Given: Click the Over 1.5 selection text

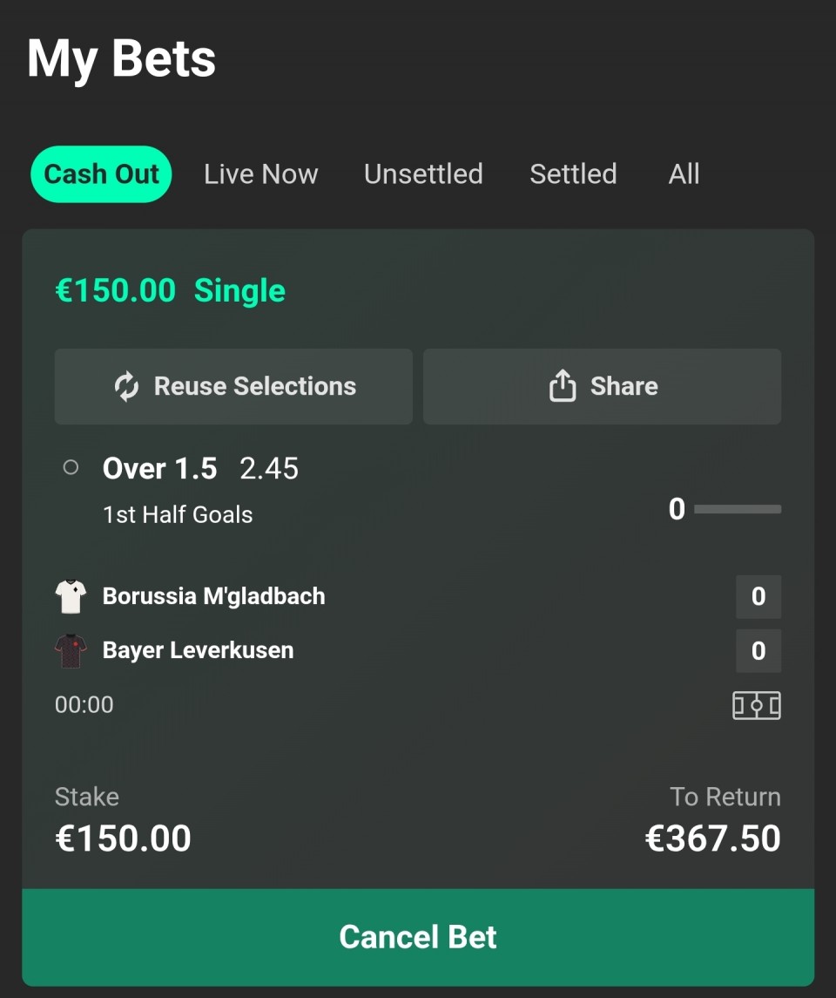Looking at the screenshot, I should point(160,469).
